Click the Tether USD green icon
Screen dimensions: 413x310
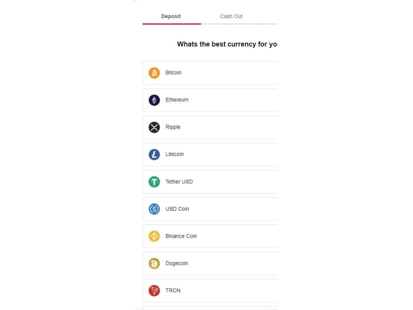tap(154, 182)
